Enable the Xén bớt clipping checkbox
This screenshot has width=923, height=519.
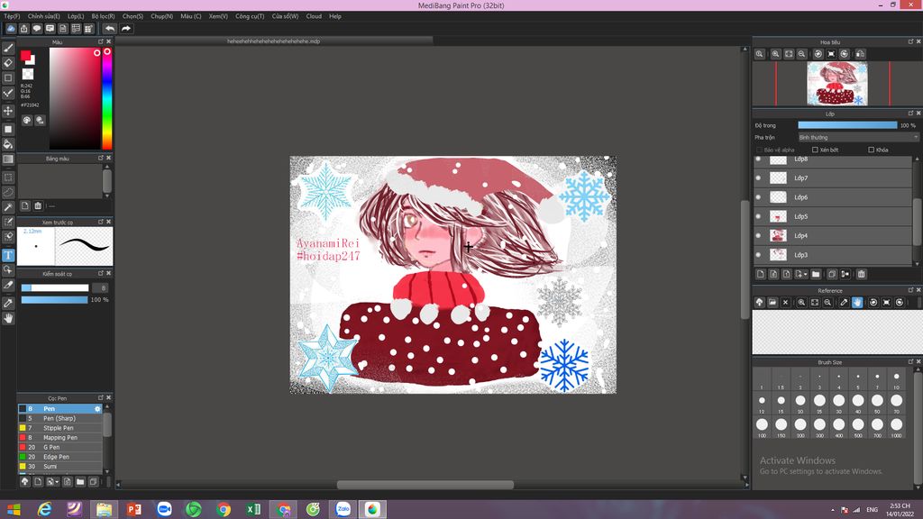[x=815, y=150]
